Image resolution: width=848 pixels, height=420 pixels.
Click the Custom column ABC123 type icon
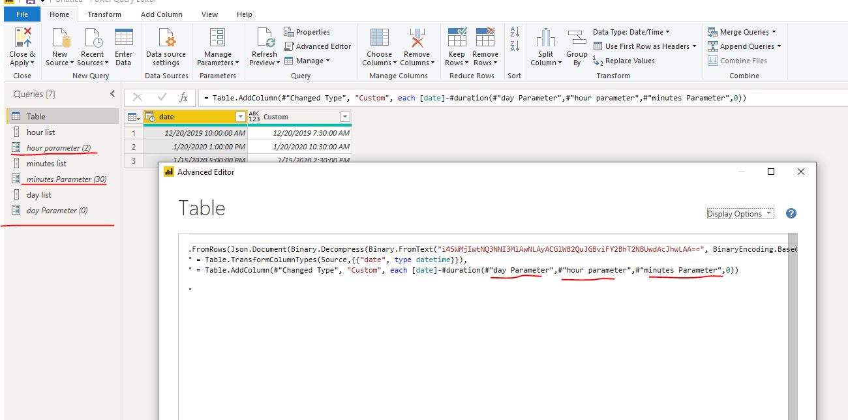pos(254,117)
